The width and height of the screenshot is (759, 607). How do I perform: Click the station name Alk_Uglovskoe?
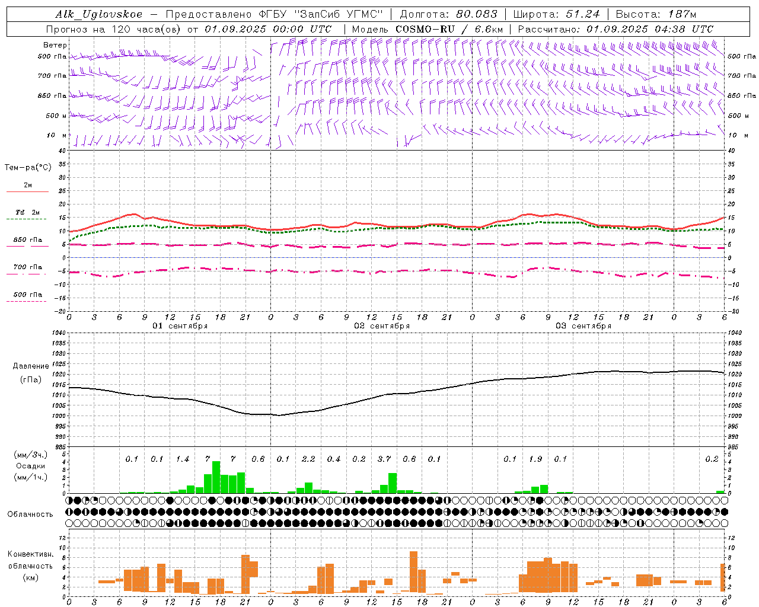tap(99, 14)
